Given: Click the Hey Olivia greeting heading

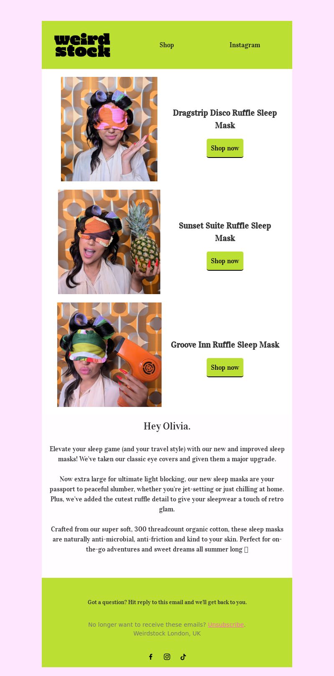Looking at the screenshot, I should pos(167,426).
